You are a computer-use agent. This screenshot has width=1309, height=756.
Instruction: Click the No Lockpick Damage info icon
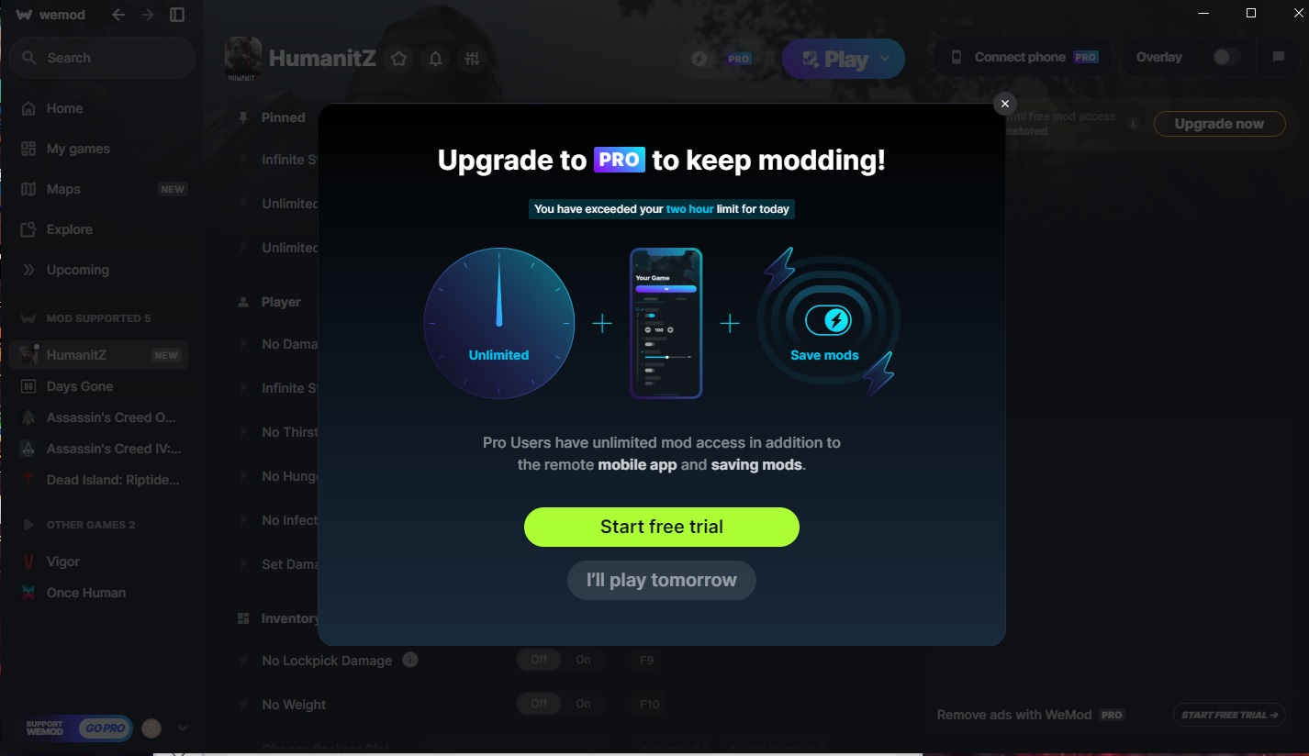[410, 660]
